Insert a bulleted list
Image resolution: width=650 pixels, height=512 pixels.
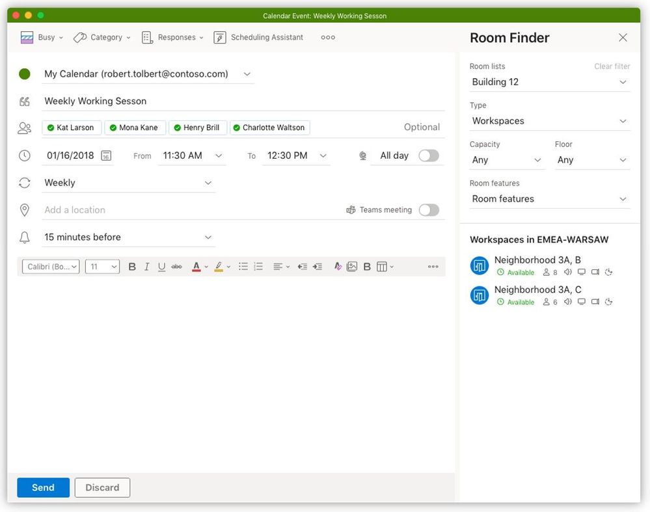coord(243,267)
